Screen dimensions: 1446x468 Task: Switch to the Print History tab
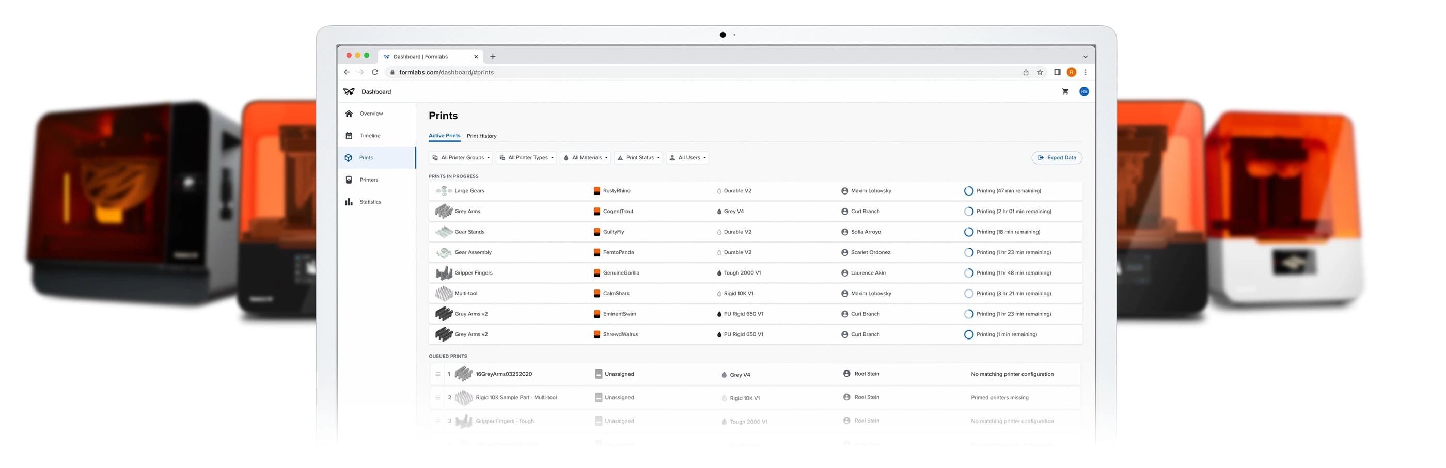[482, 136]
